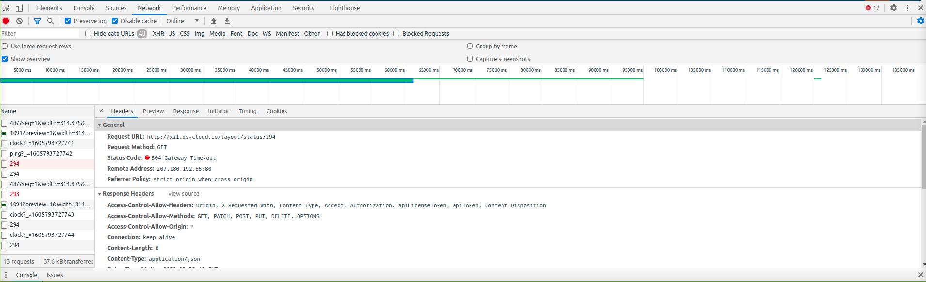Open the Online throttling dropdown
Image resolution: width=926 pixels, height=282 pixels.
point(183,21)
